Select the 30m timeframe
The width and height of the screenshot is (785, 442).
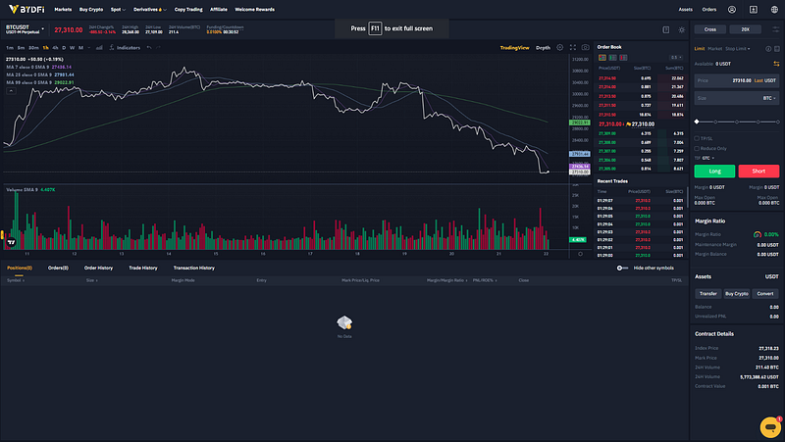point(33,48)
